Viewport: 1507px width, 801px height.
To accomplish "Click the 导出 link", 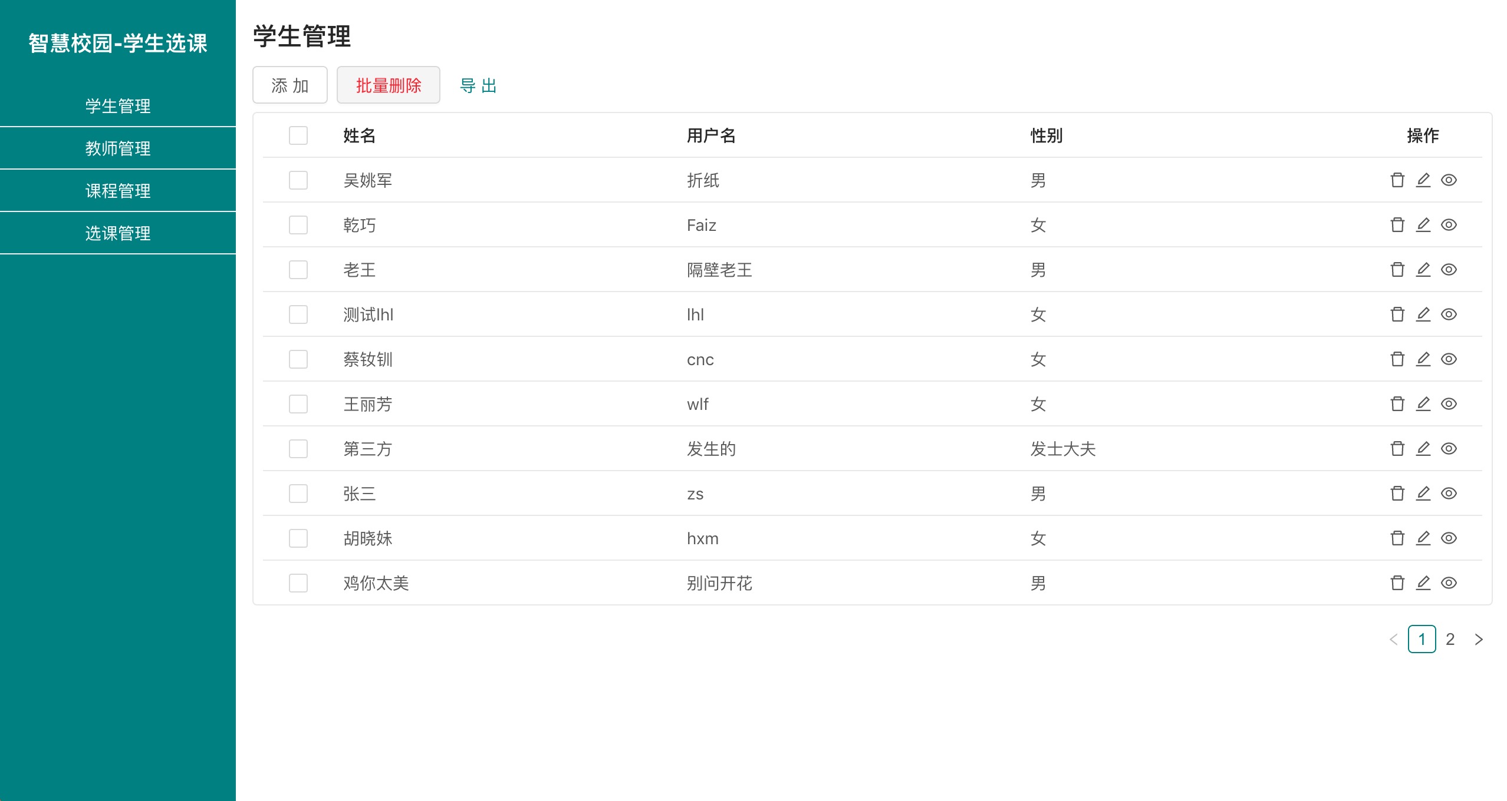I will (478, 85).
